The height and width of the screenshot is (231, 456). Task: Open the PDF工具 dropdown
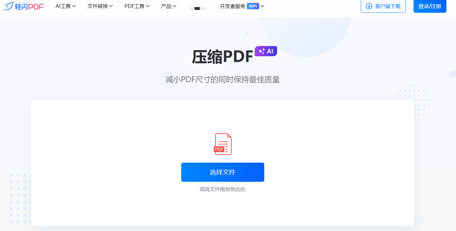[137, 6]
